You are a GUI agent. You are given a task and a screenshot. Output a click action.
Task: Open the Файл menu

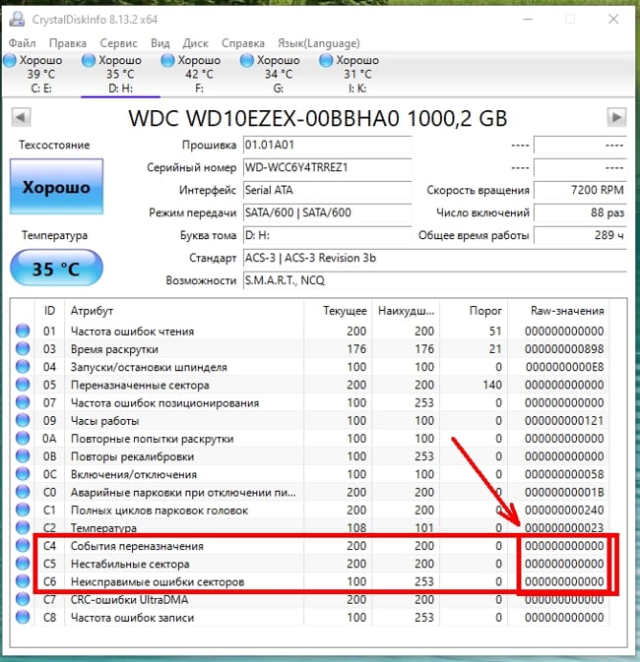pos(22,43)
